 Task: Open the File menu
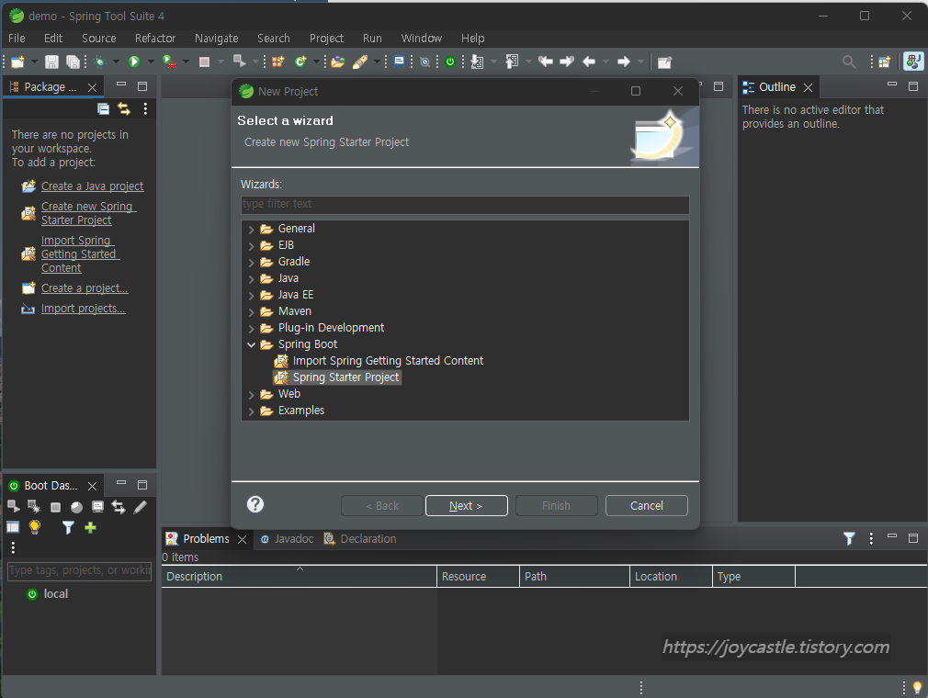[17, 38]
